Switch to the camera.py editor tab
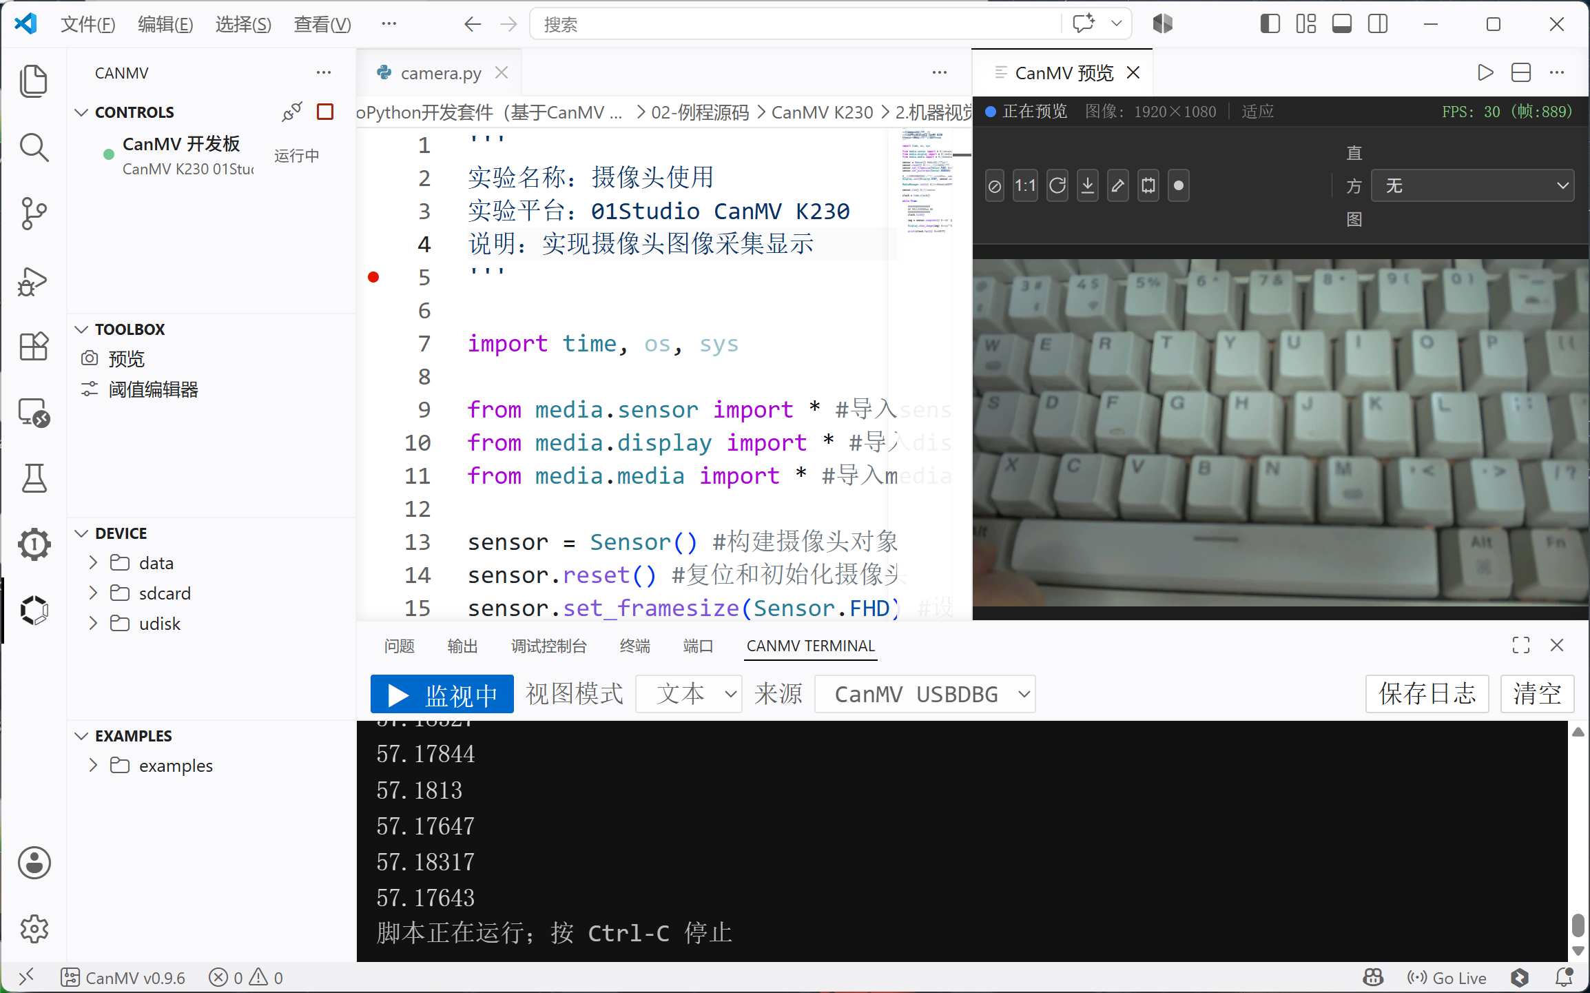Image resolution: width=1590 pixels, height=993 pixels. (441, 73)
